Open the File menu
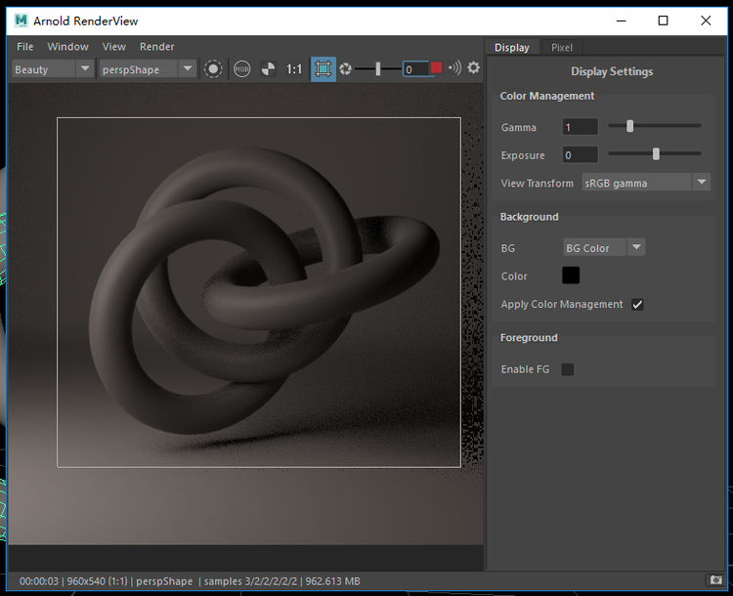Viewport: 733px width, 596px height. pyautogui.click(x=25, y=46)
